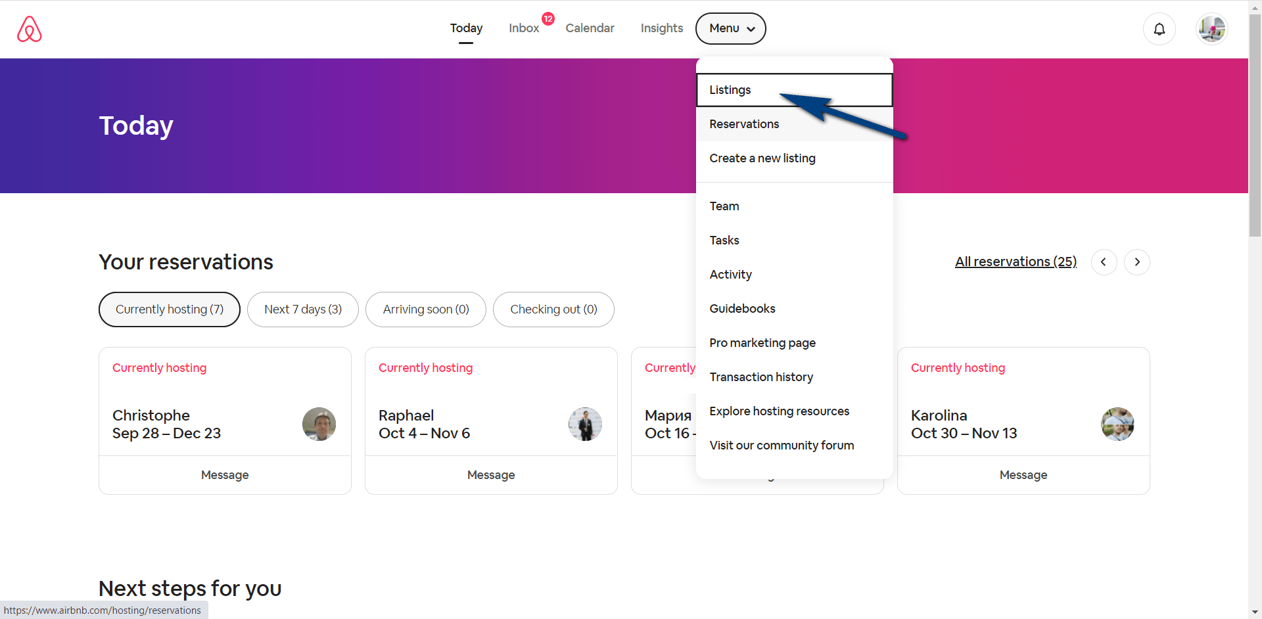The height and width of the screenshot is (619, 1262).
Task: Go to next reservations with right chevron
Action: pyautogui.click(x=1137, y=262)
